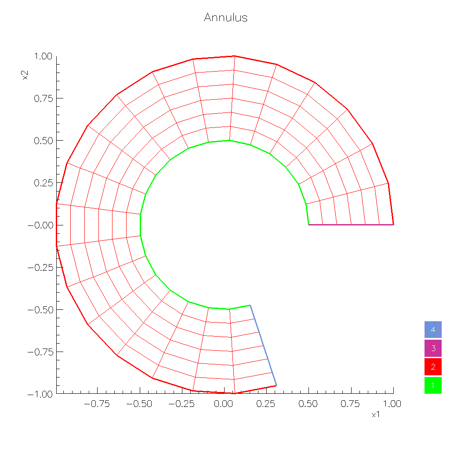Click the blue legend swatch labeled 4
The height and width of the screenshot is (450, 450).
pyautogui.click(x=433, y=330)
